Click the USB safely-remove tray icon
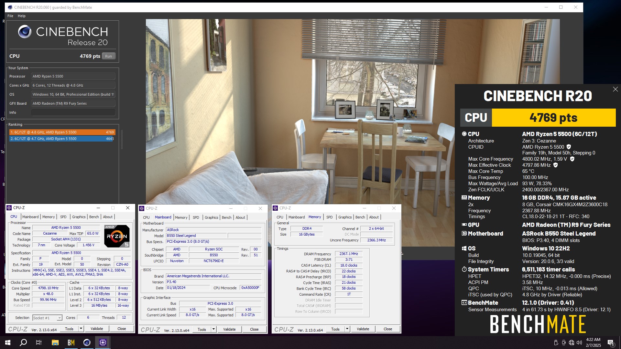Screen dimensions: 621x349 pyautogui.click(x=556, y=343)
